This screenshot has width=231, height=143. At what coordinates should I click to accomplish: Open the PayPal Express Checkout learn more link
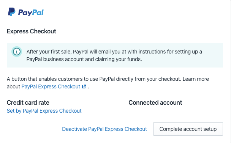51,86
